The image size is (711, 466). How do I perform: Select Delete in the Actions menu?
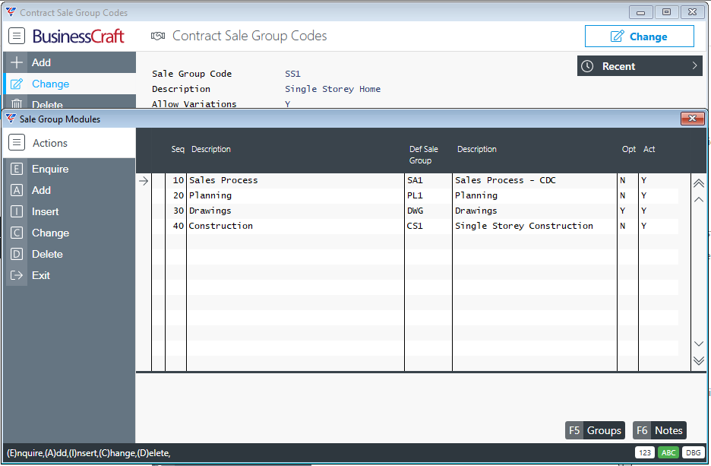(70, 254)
